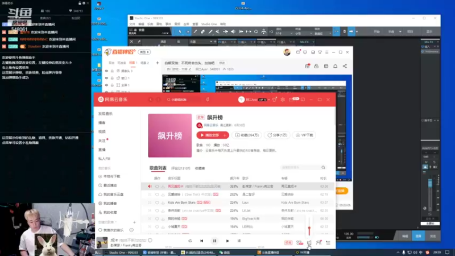The width and height of the screenshot is (455, 256).
Task: Like the currently playing song with heart icon
Action: [150, 240]
